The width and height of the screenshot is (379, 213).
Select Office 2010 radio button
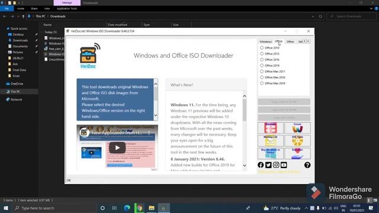(262, 48)
